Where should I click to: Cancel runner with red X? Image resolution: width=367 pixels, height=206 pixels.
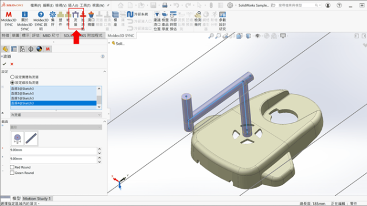tap(12, 64)
